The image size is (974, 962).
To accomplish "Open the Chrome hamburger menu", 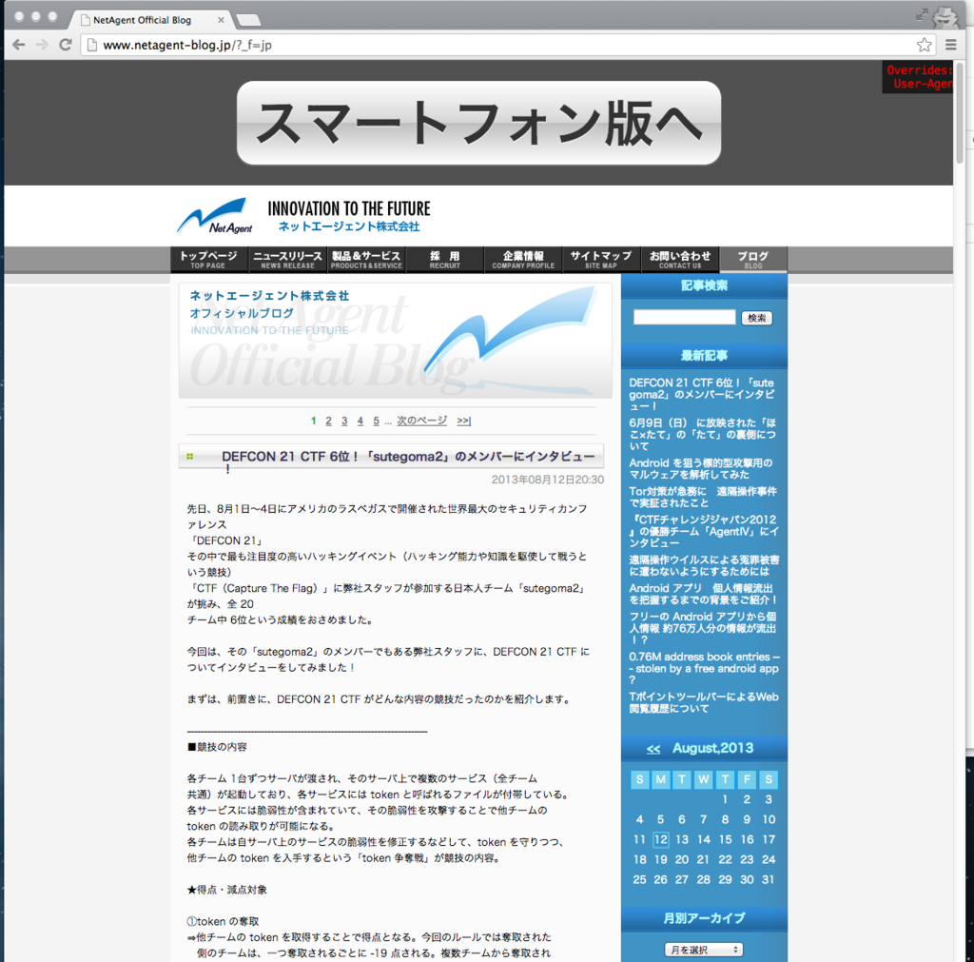I will click(950, 45).
